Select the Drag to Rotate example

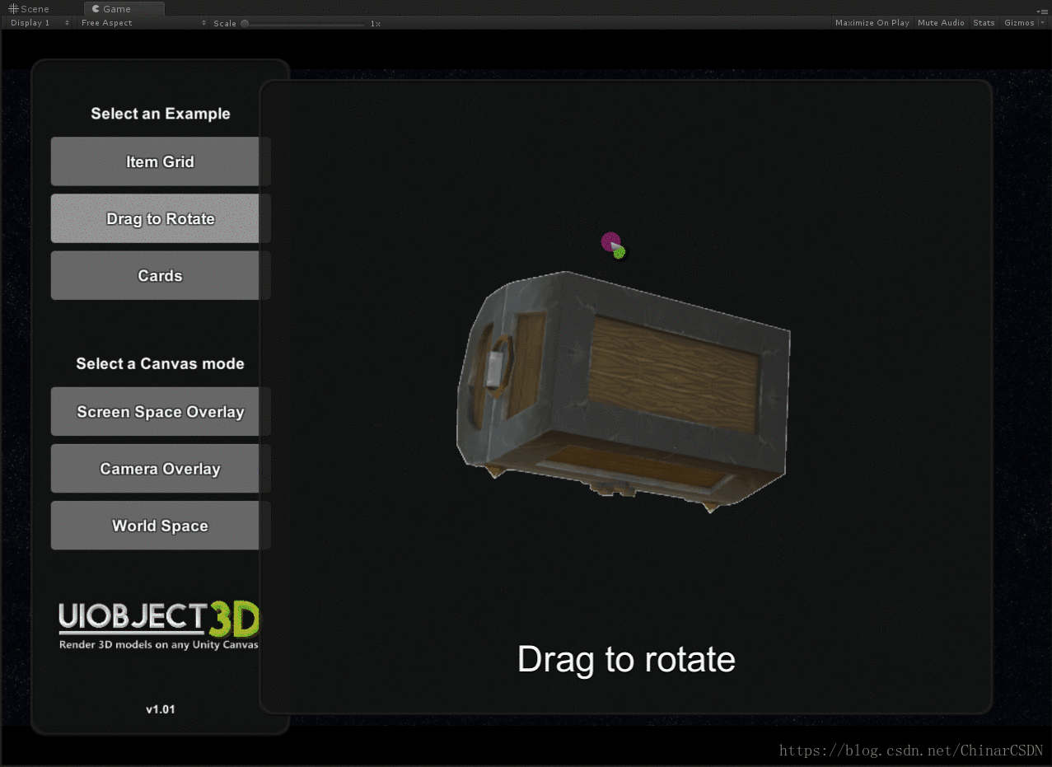click(x=160, y=218)
